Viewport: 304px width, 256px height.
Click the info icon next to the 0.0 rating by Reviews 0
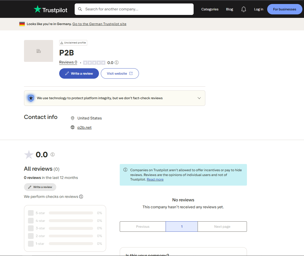point(117,62)
